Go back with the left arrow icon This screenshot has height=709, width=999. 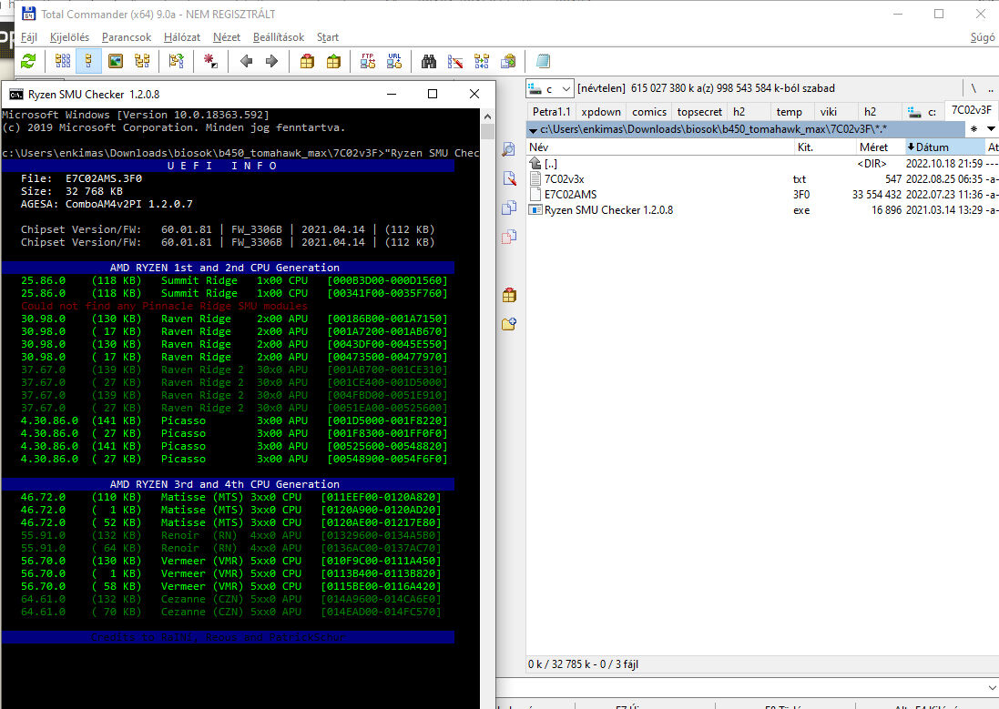point(246,61)
